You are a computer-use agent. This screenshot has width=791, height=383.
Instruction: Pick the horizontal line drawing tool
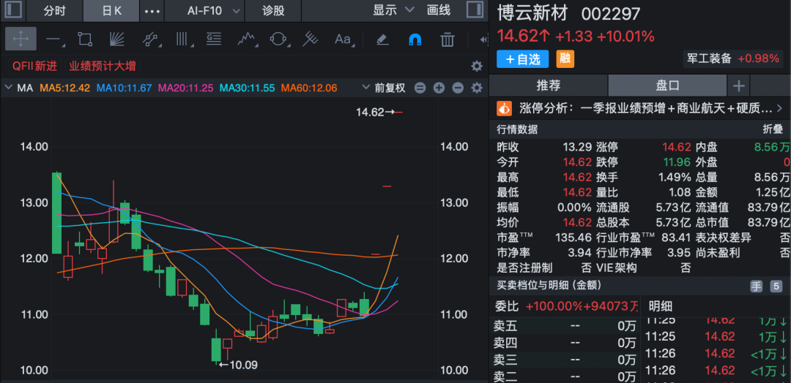pos(53,39)
